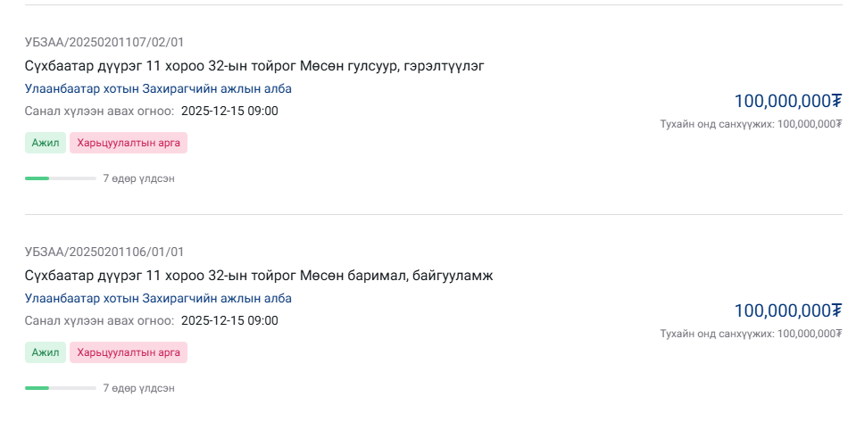Open the Мөсөн баримал, байгууламж tender title
Viewport: 856px width, 422px height.
pos(259,276)
